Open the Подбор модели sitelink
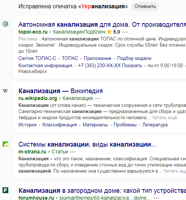Screen dimensions: 186x200 134,58
